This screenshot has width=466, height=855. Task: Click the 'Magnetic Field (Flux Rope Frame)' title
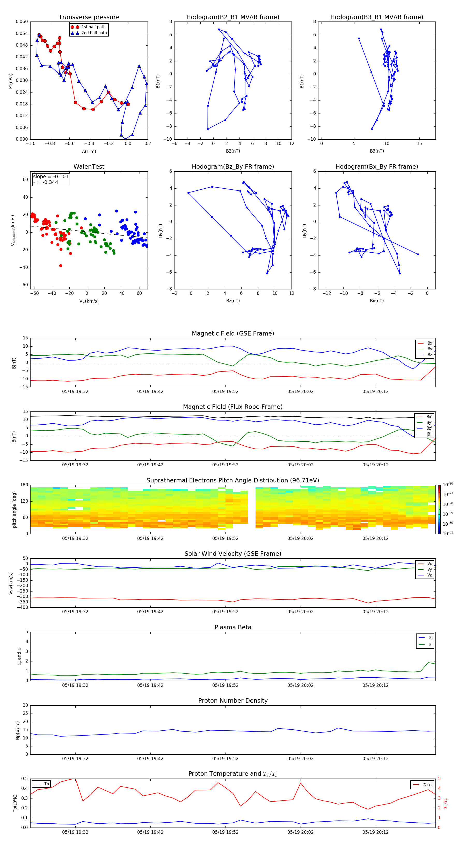point(233,407)
